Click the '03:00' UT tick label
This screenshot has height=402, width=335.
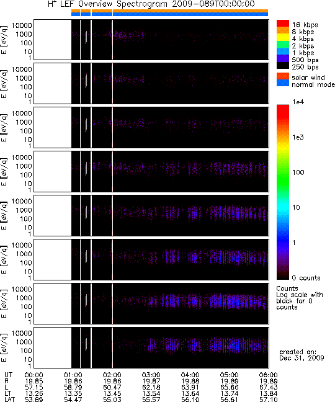click(x=151, y=375)
